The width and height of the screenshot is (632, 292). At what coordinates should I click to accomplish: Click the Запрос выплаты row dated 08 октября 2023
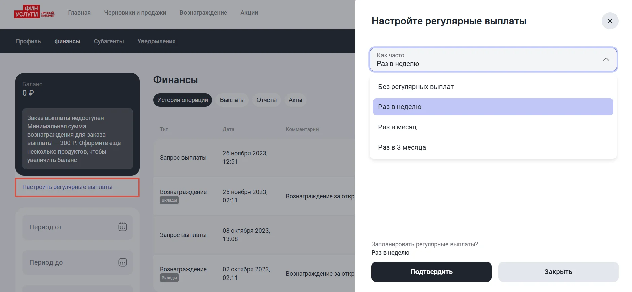tap(254, 235)
